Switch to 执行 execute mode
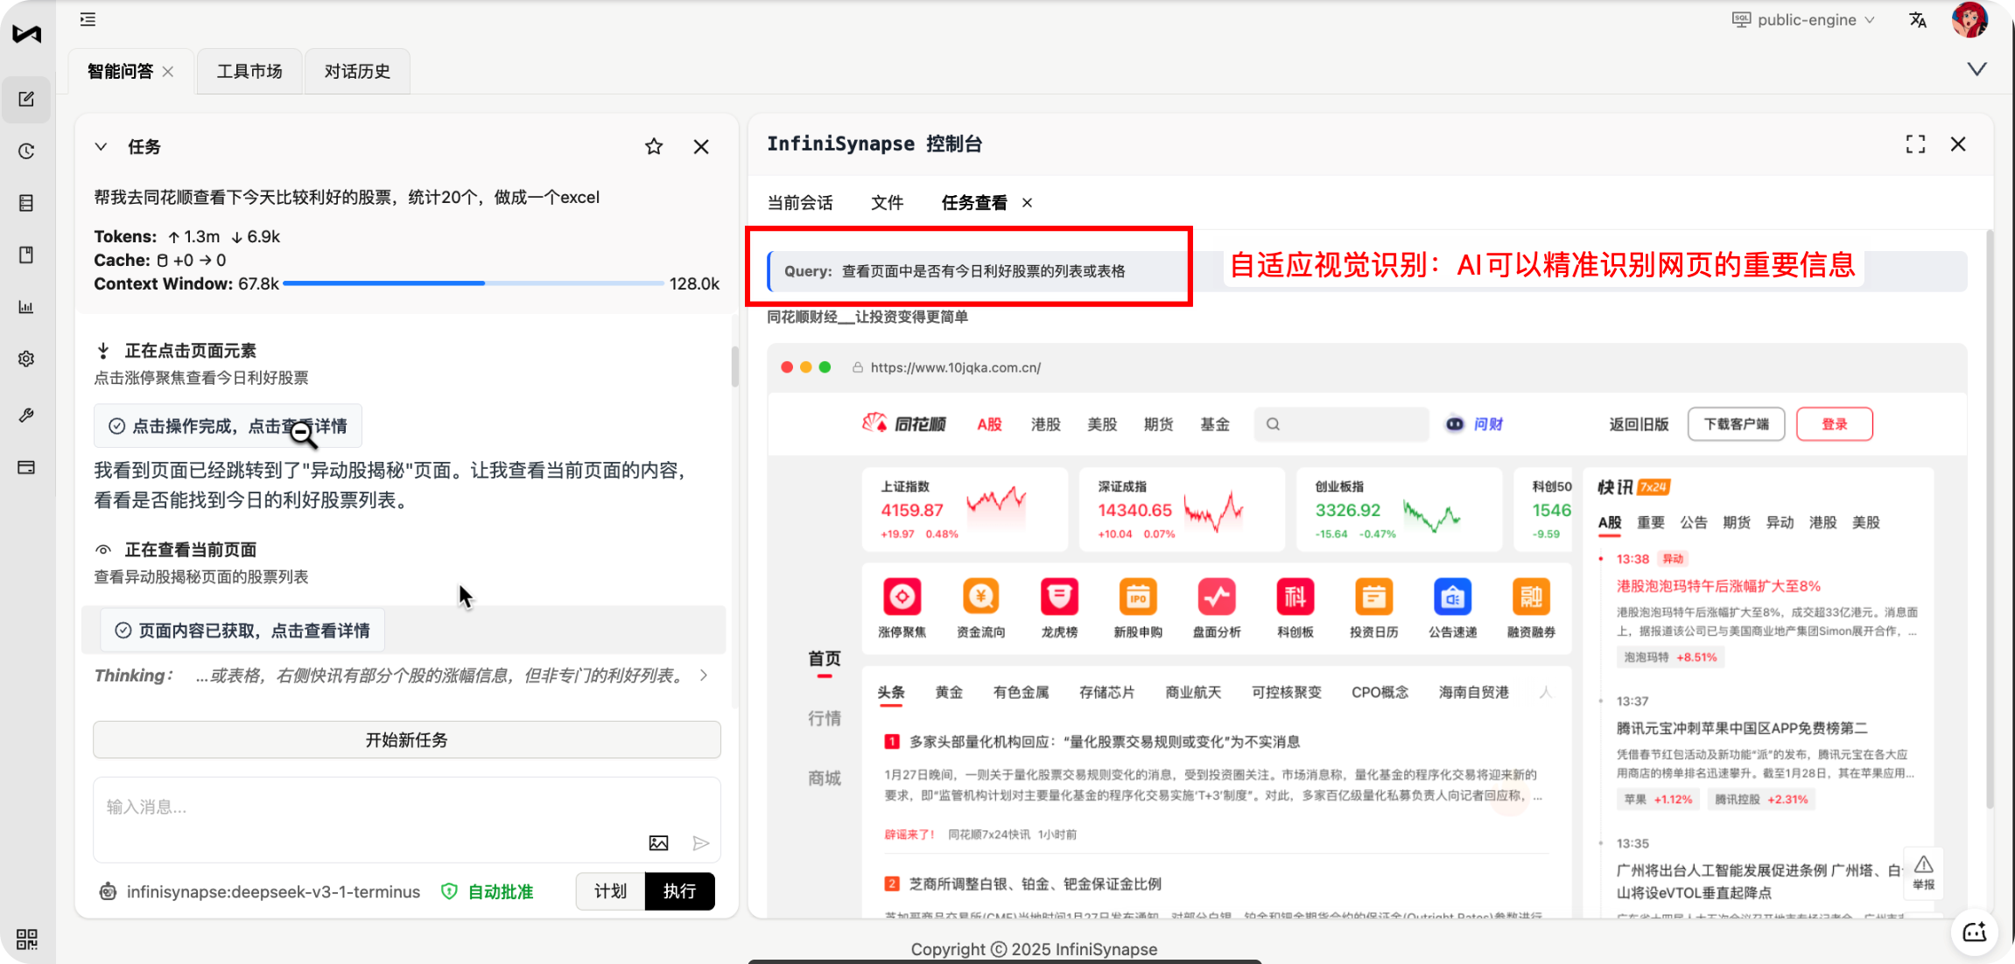Image resolution: width=2015 pixels, height=964 pixels. (679, 891)
